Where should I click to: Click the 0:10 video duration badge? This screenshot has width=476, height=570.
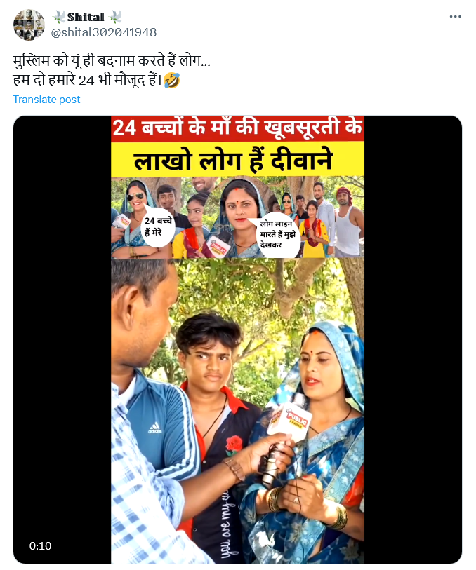[40, 545]
